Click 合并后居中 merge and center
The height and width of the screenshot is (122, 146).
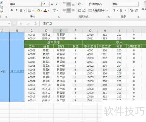click(x=96, y=10)
